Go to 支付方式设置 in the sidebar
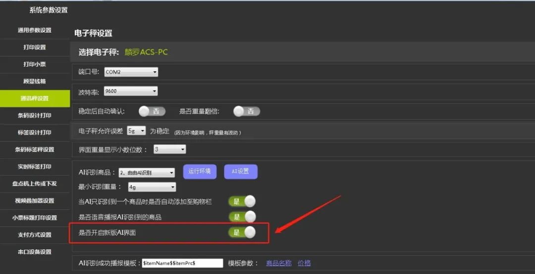This screenshot has width=535, height=274. 35,235
